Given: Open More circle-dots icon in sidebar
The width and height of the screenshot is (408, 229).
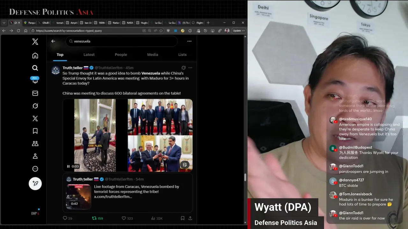Looking at the screenshot, I should 35,169.
